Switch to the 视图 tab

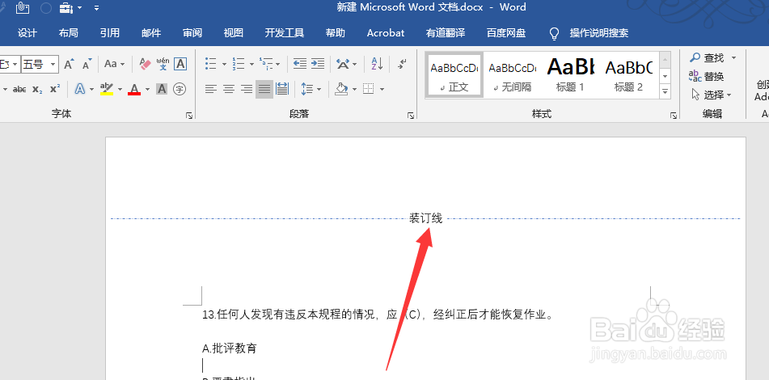234,33
